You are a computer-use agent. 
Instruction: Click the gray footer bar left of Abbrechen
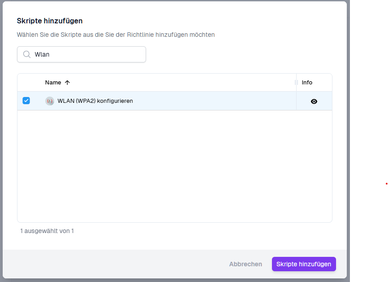[112, 264]
